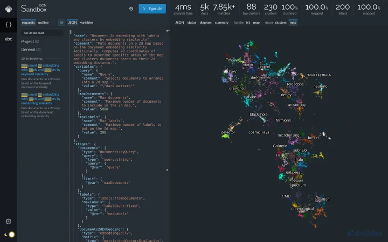Click the 'microlensing' map label

(x=288, y=136)
